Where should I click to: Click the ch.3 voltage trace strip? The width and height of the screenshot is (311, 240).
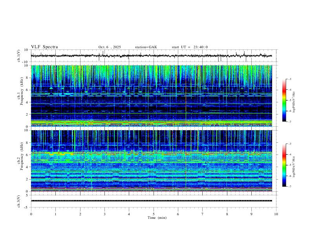click(x=151, y=201)
